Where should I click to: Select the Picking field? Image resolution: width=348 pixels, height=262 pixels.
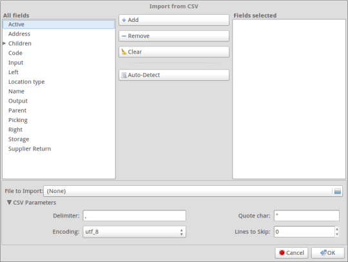(59, 120)
